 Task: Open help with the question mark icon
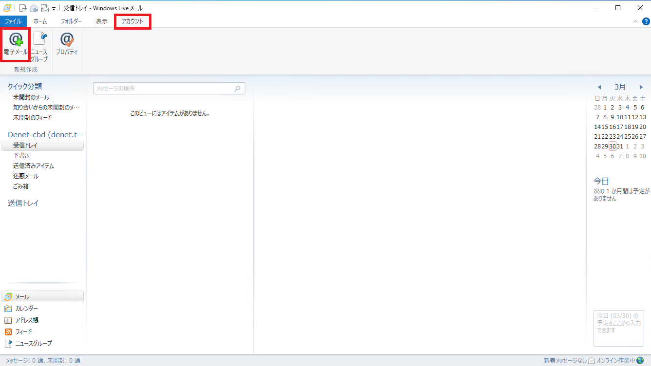(646, 21)
